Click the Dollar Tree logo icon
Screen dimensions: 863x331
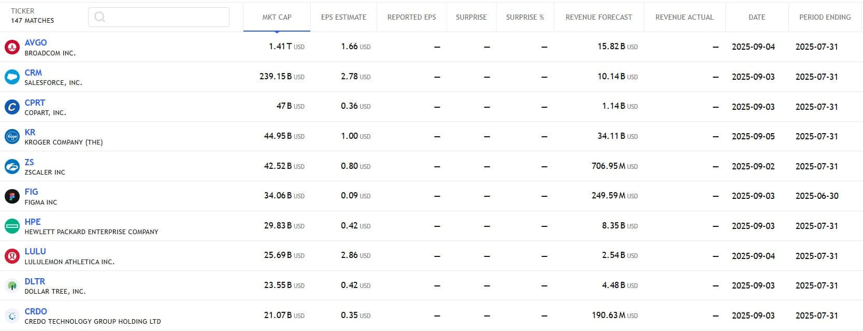pos(12,286)
